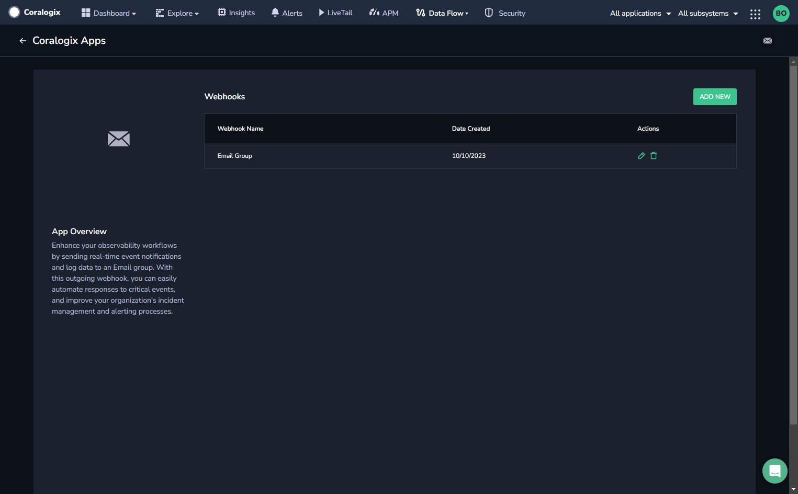798x494 pixels.
Task: Click the Coralogix logo
Action: tap(35, 12)
